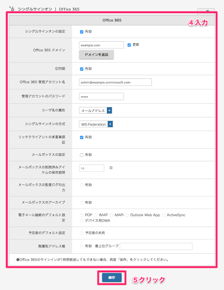Toggle ID同期 有効 checkbox
224x290 pixels.
pos(82,69)
